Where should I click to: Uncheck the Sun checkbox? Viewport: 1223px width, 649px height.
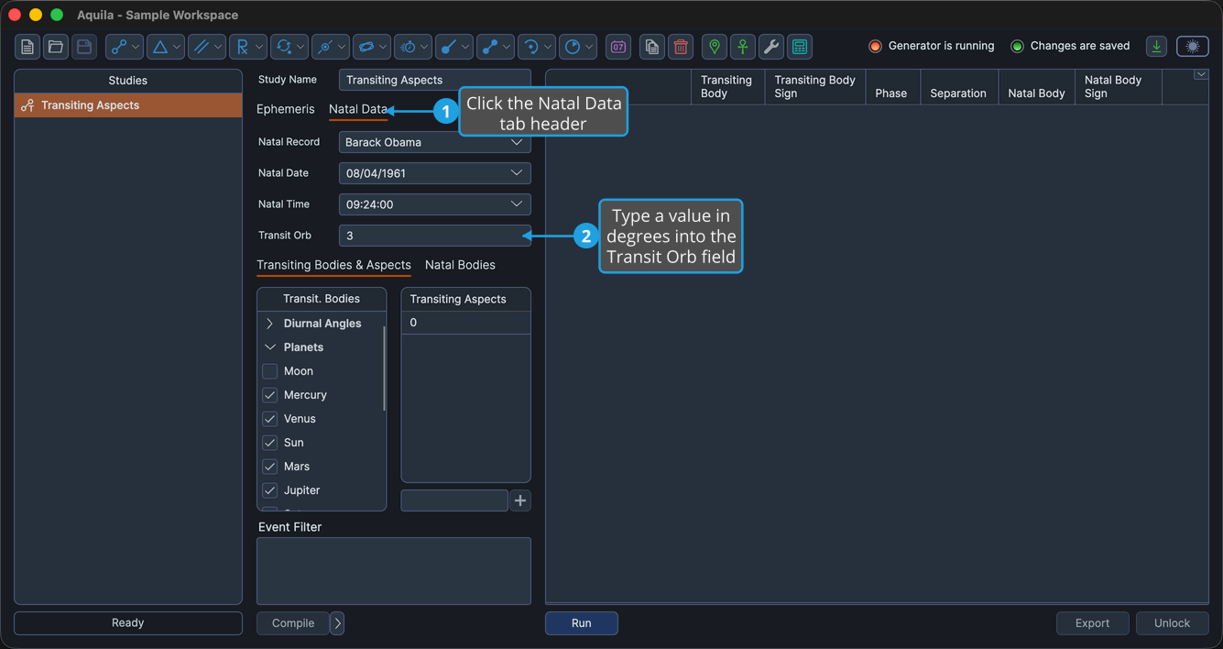(270, 443)
